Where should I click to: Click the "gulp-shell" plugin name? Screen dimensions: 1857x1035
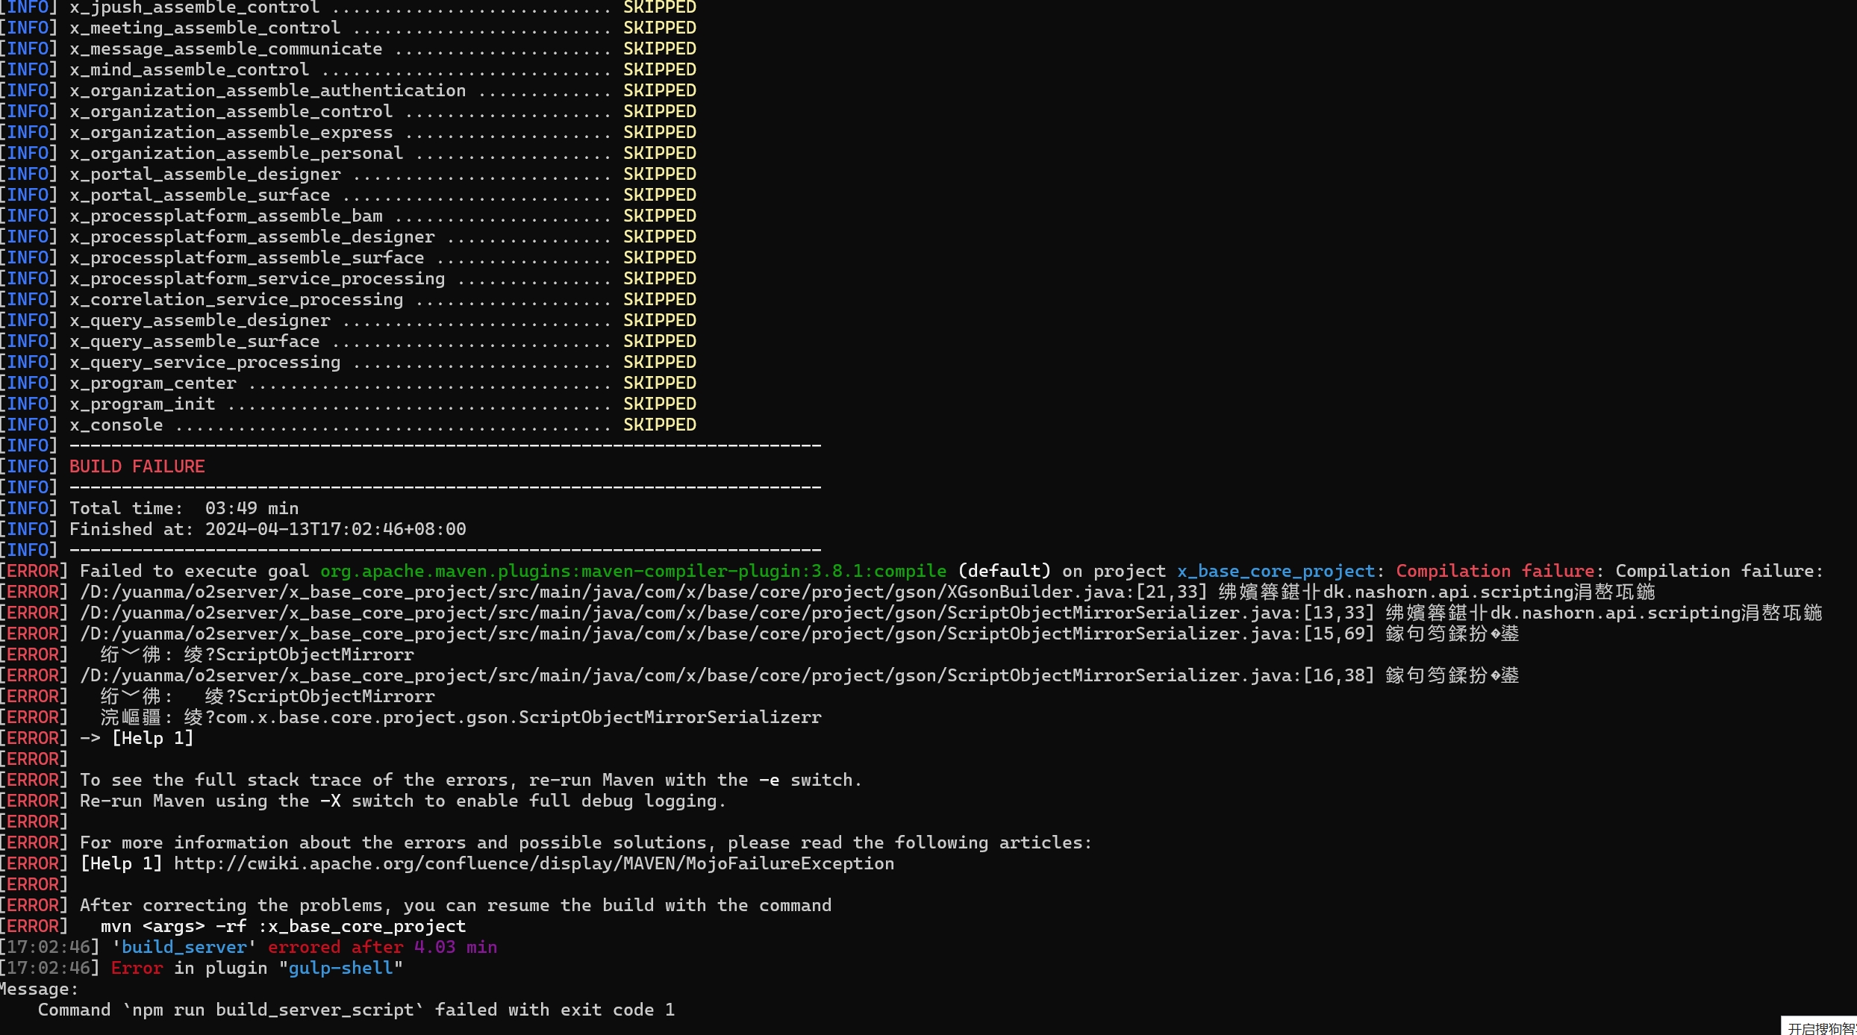[340, 968]
